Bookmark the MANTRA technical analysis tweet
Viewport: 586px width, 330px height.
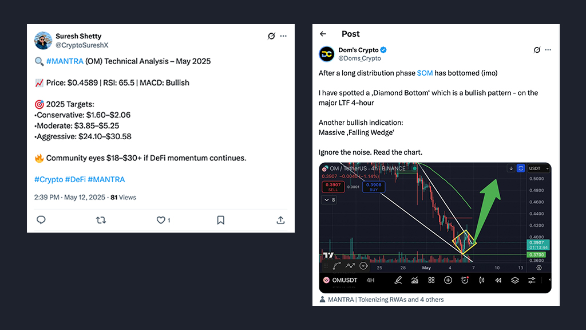tap(220, 220)
